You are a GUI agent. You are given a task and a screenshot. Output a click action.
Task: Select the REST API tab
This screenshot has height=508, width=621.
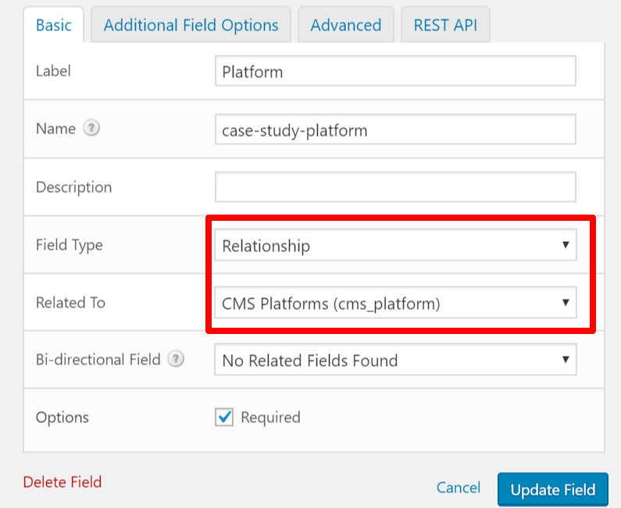click(x=445, y=25)
